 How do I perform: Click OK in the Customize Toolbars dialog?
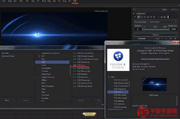tap(101, 105)
